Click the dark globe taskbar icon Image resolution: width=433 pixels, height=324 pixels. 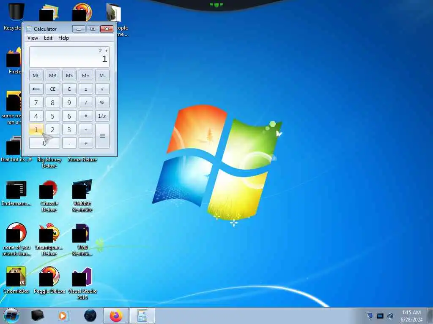point(90,316)
